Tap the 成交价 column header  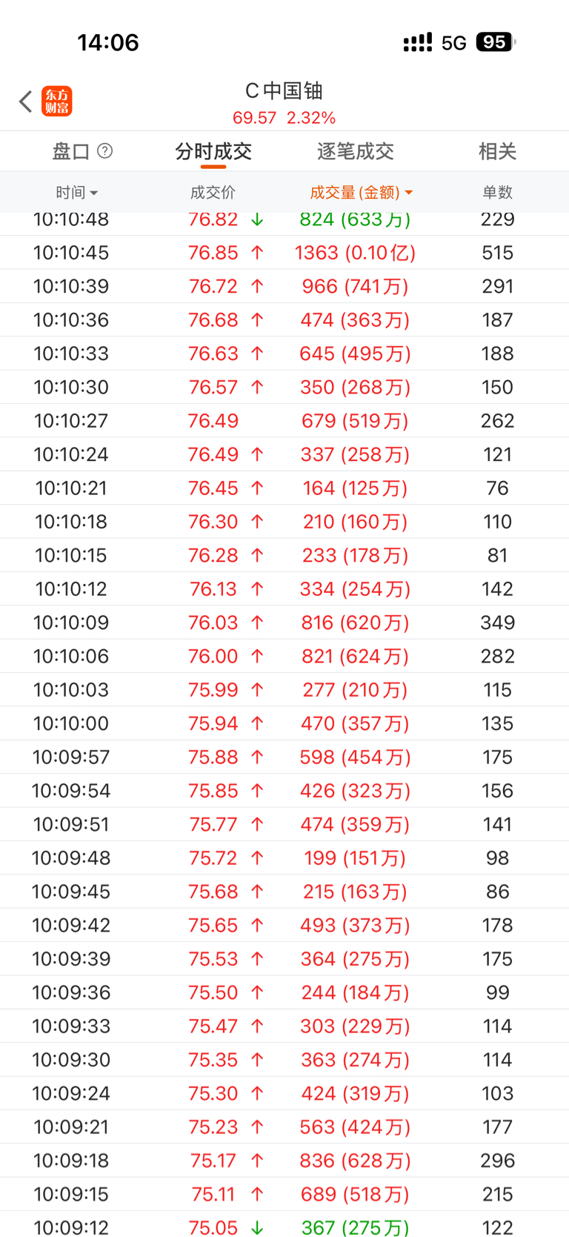tap(213, 193)
